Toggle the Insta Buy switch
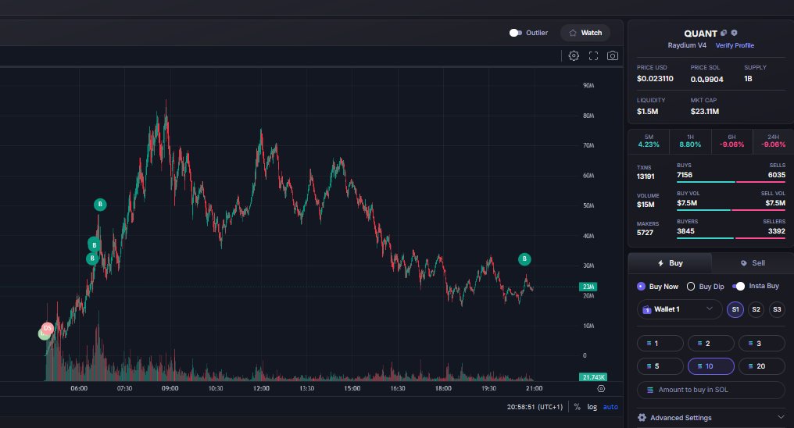The width and height of the screenshot is (794, 428). (739, 287)
